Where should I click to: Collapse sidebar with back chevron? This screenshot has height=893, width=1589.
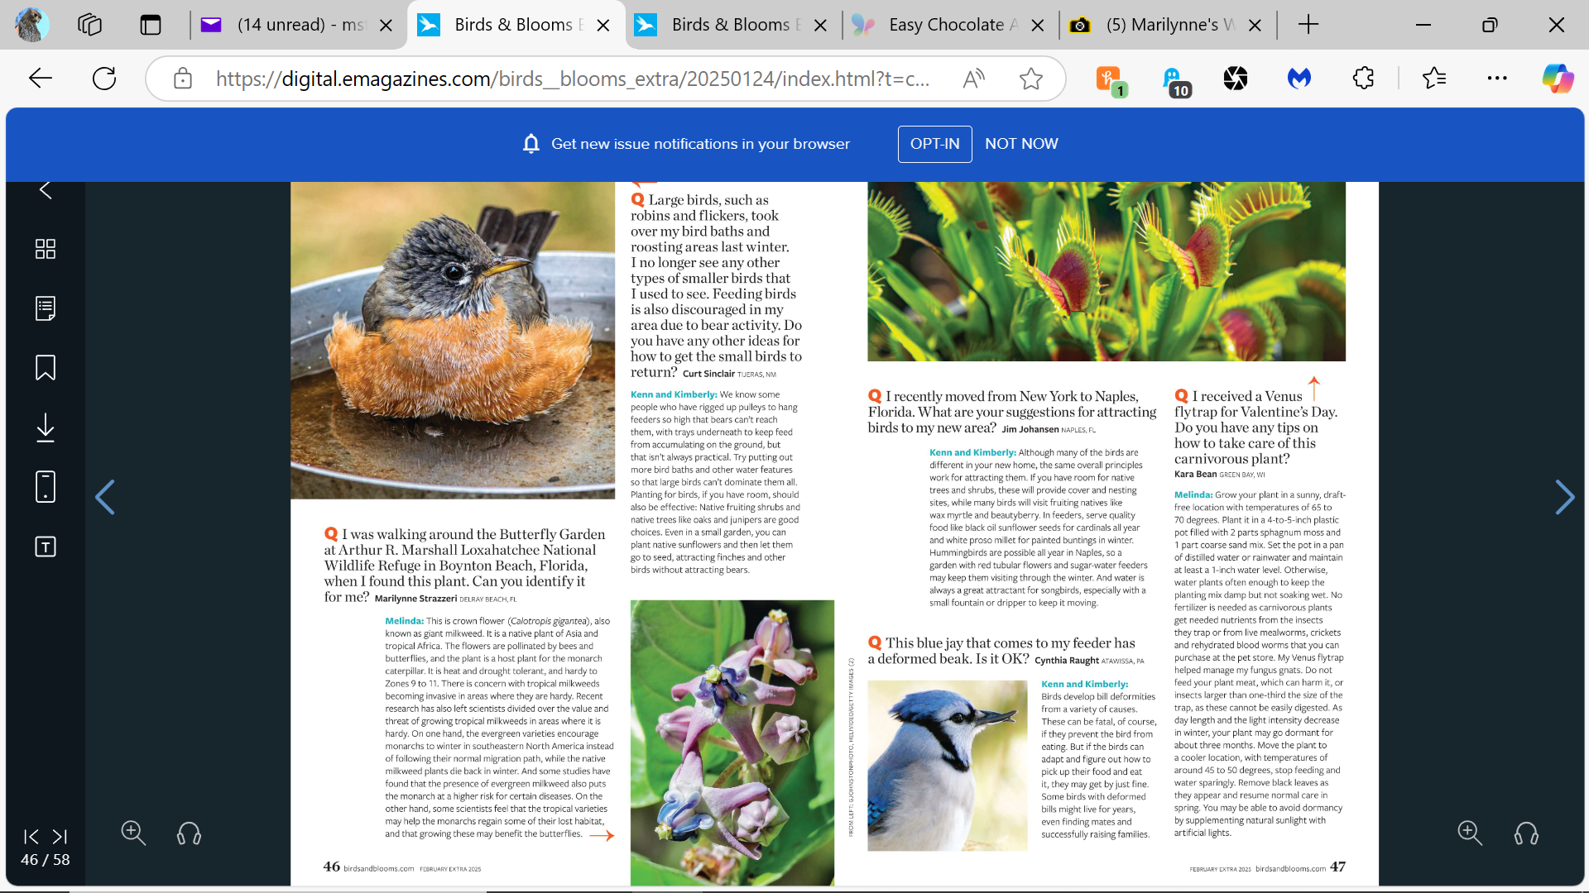point(46,190)
